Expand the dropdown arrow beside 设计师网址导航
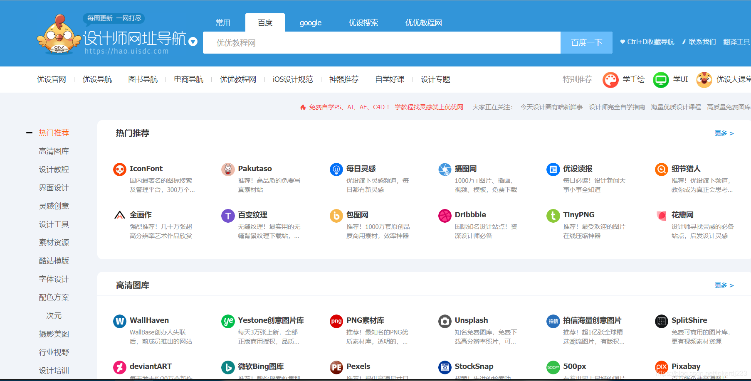751x381 pixels. [x=193, y=41]
